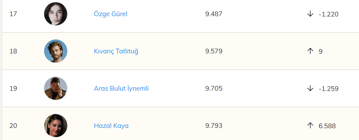
Task: Select rank number 20
Action: (x=13, y=126)
